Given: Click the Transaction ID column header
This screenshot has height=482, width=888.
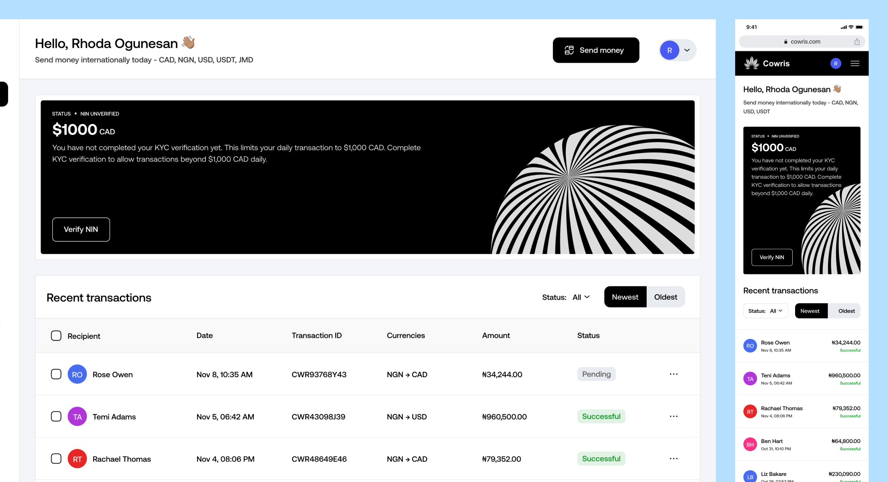Looking at the screenshot, I should pyautogui.click(x=317, y=335).
